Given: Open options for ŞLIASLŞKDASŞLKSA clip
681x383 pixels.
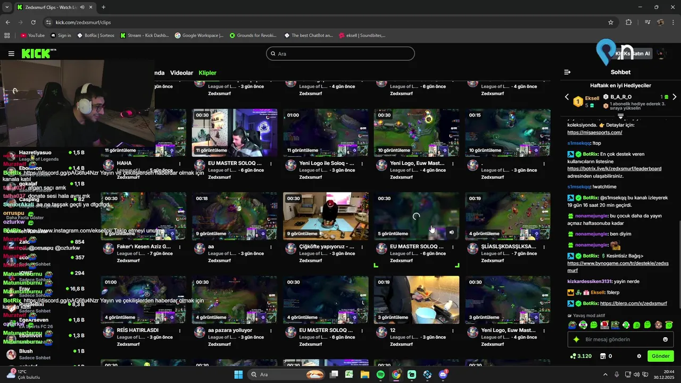Looking at the screenshot, I should point(544,247).
